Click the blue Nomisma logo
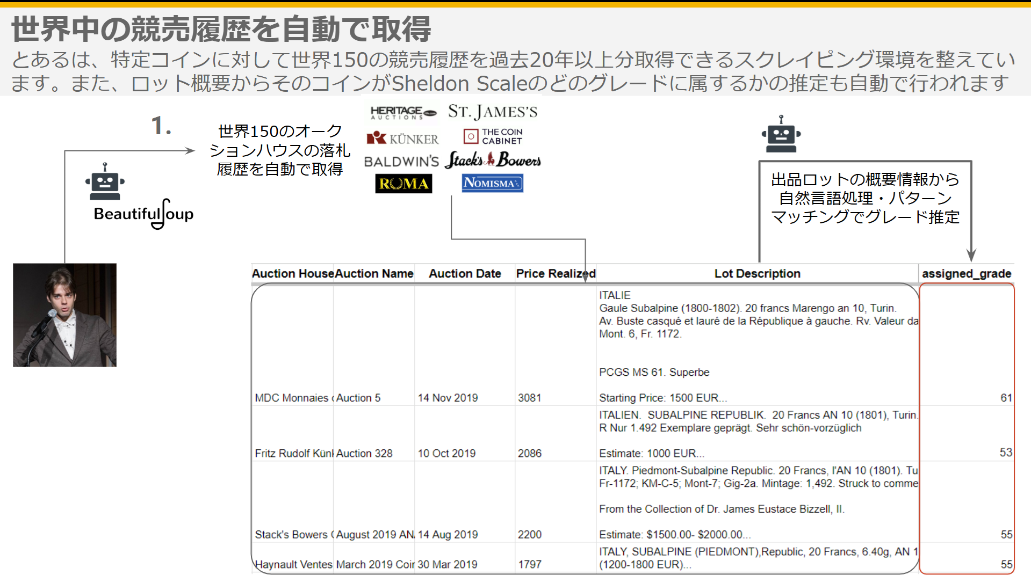The height and width of the screenshot is (582, 1031). pyautogui.click(x=492, y=183)
